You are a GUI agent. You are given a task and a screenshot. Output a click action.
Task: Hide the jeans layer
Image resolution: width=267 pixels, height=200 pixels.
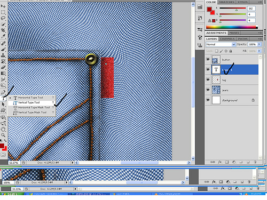click(x=208, y=90)
